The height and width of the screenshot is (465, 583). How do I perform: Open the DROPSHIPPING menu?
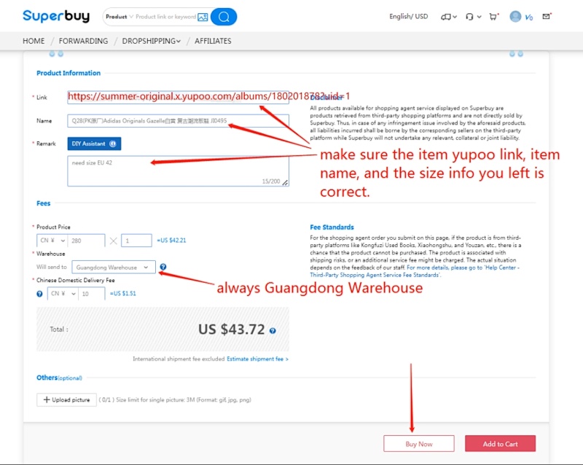152,41
